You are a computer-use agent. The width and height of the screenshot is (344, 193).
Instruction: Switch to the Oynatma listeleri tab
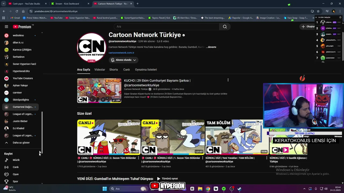146,70
